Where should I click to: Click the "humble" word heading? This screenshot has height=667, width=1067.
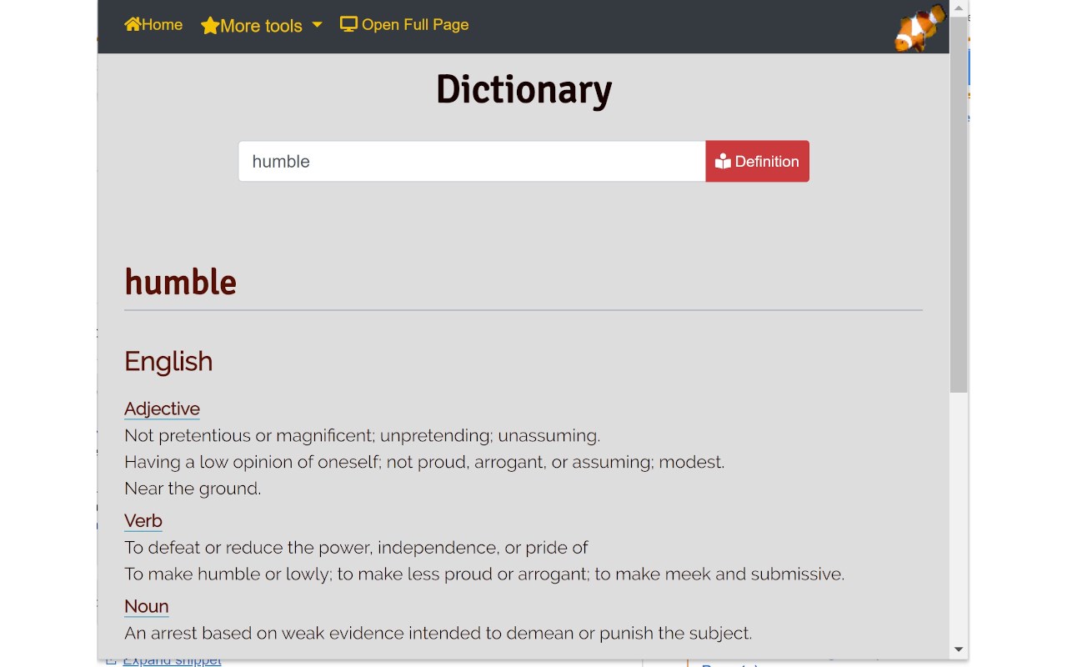[180, 283]
